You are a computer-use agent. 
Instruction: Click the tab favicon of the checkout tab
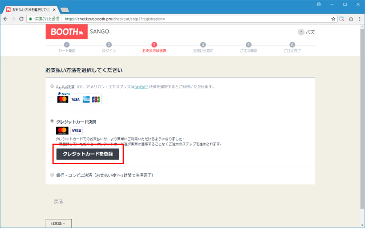coord(9,10)
